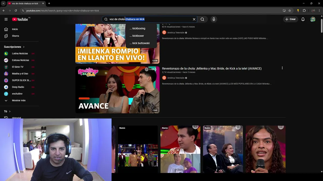Close the voz de chola tab
Viewport: 323px width, 181px height.
[x=43, y=3]
